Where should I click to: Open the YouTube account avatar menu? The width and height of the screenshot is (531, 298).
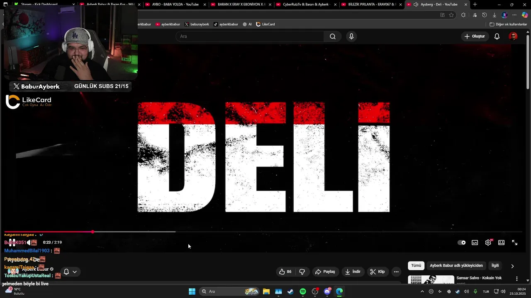[513, 36]
